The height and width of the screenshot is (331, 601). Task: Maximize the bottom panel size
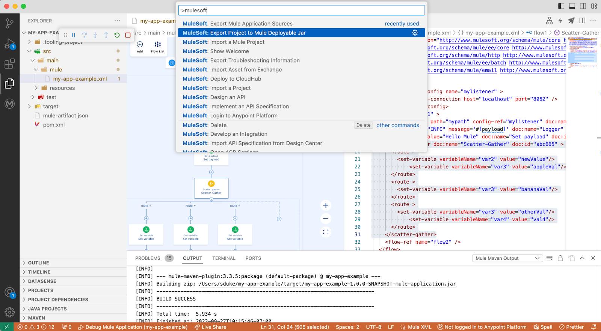tap(582, 258)
